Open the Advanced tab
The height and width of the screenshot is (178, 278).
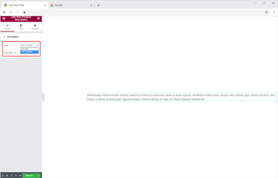tap(35, 27)
